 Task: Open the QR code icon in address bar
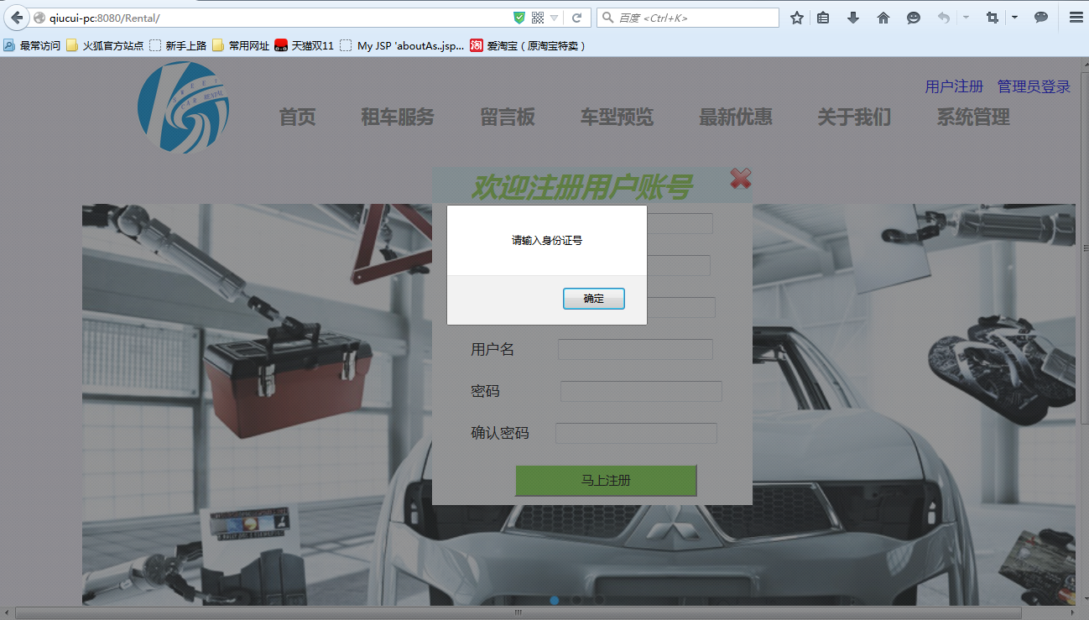[538, 18]
